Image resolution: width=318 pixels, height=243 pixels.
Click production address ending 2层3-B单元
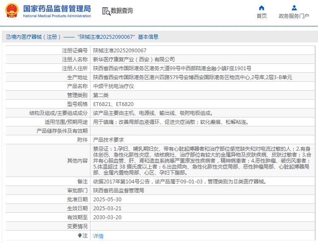coord(193,77)
